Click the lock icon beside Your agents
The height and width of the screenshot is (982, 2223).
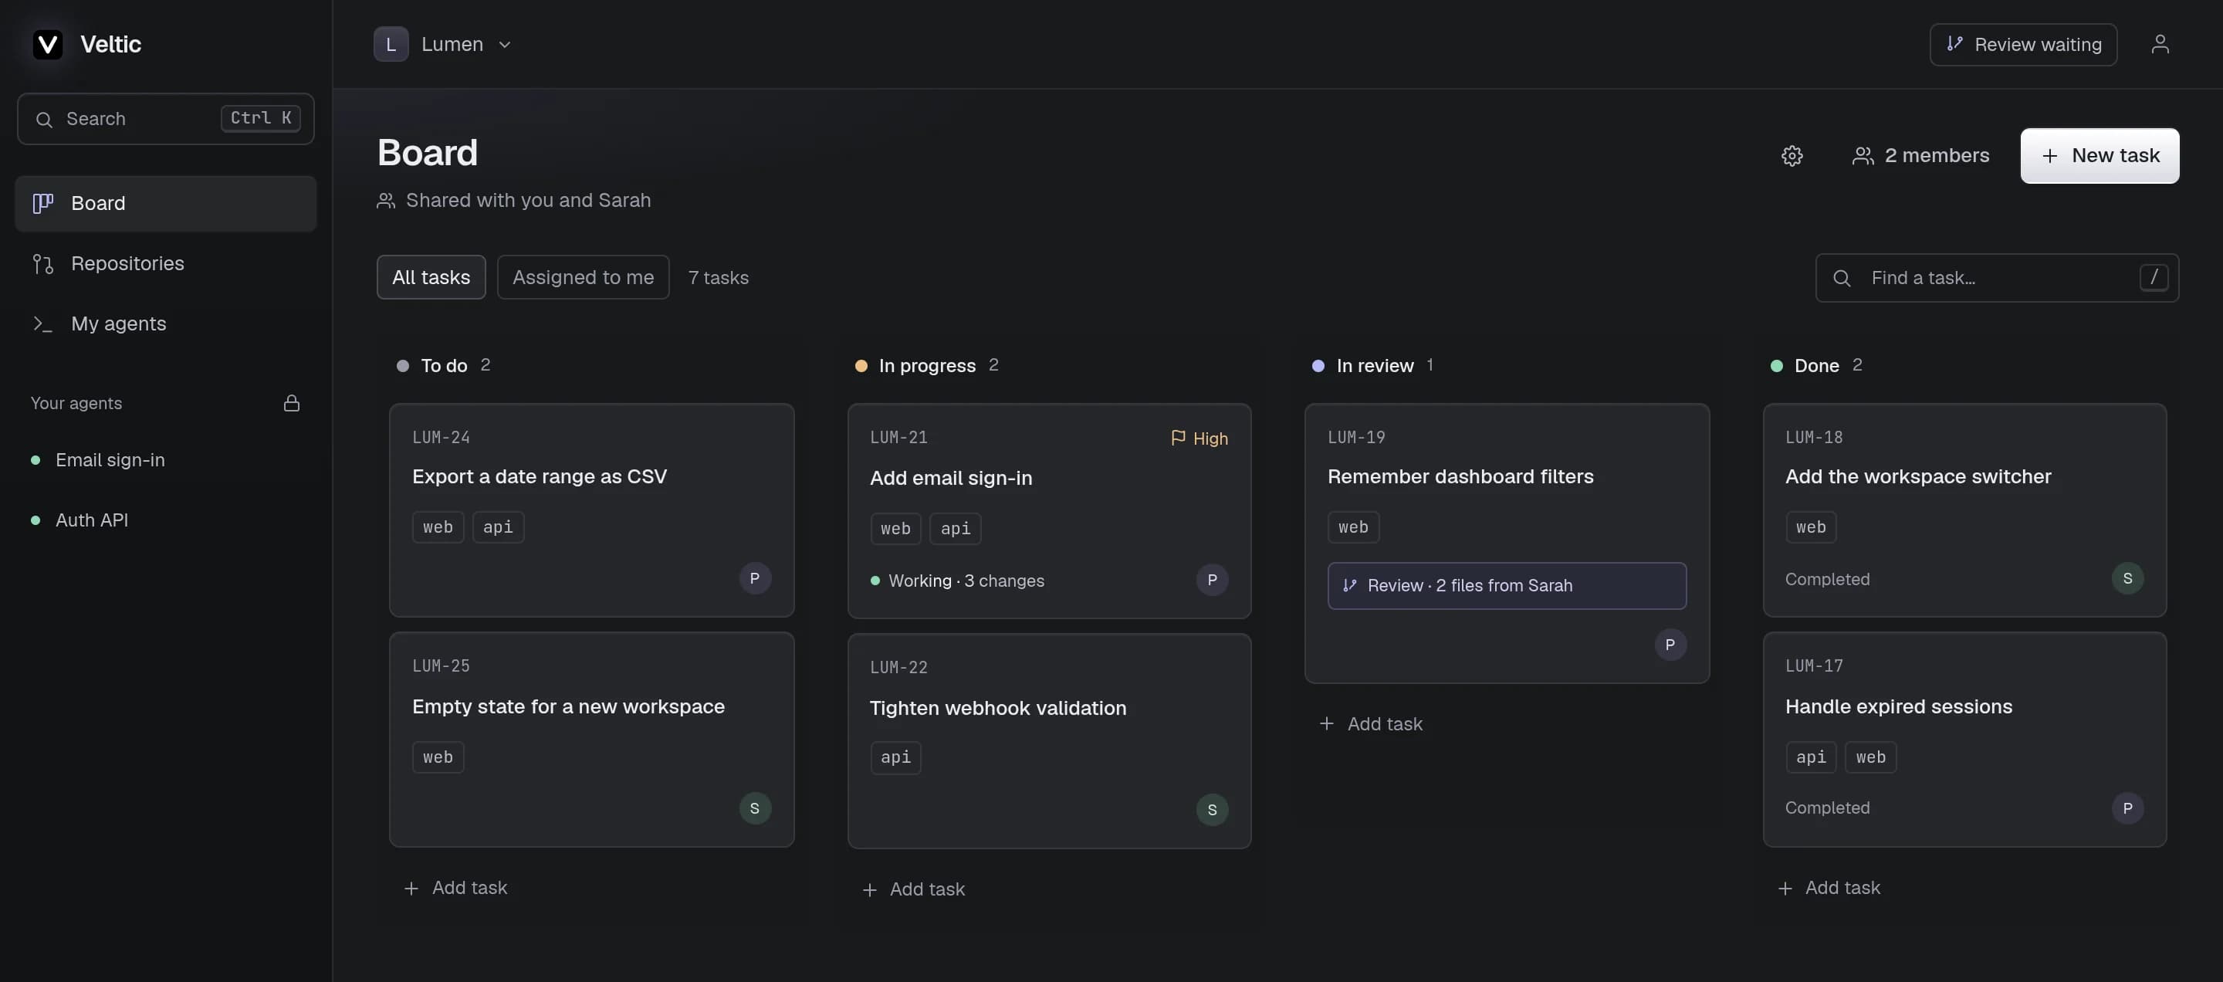[x=292, y=403]
